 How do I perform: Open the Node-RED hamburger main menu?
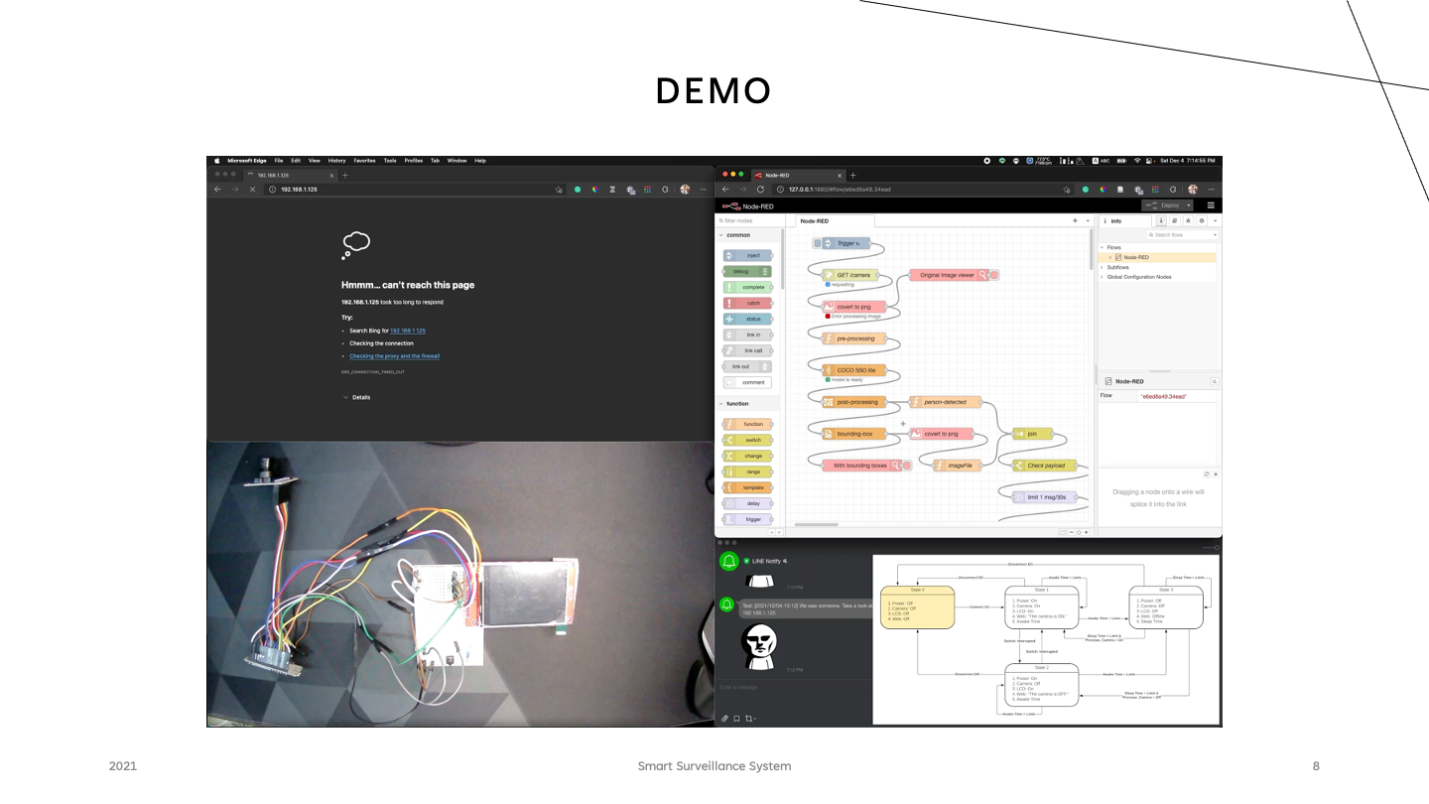1211,205
